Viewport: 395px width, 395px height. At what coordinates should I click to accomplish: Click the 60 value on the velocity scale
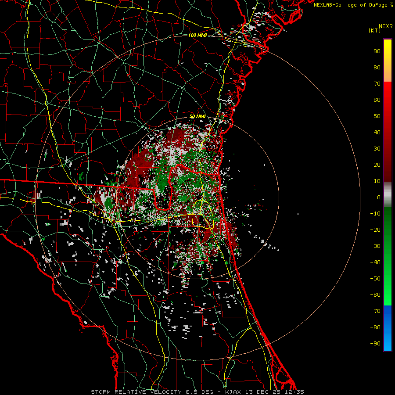coord(377,100)
